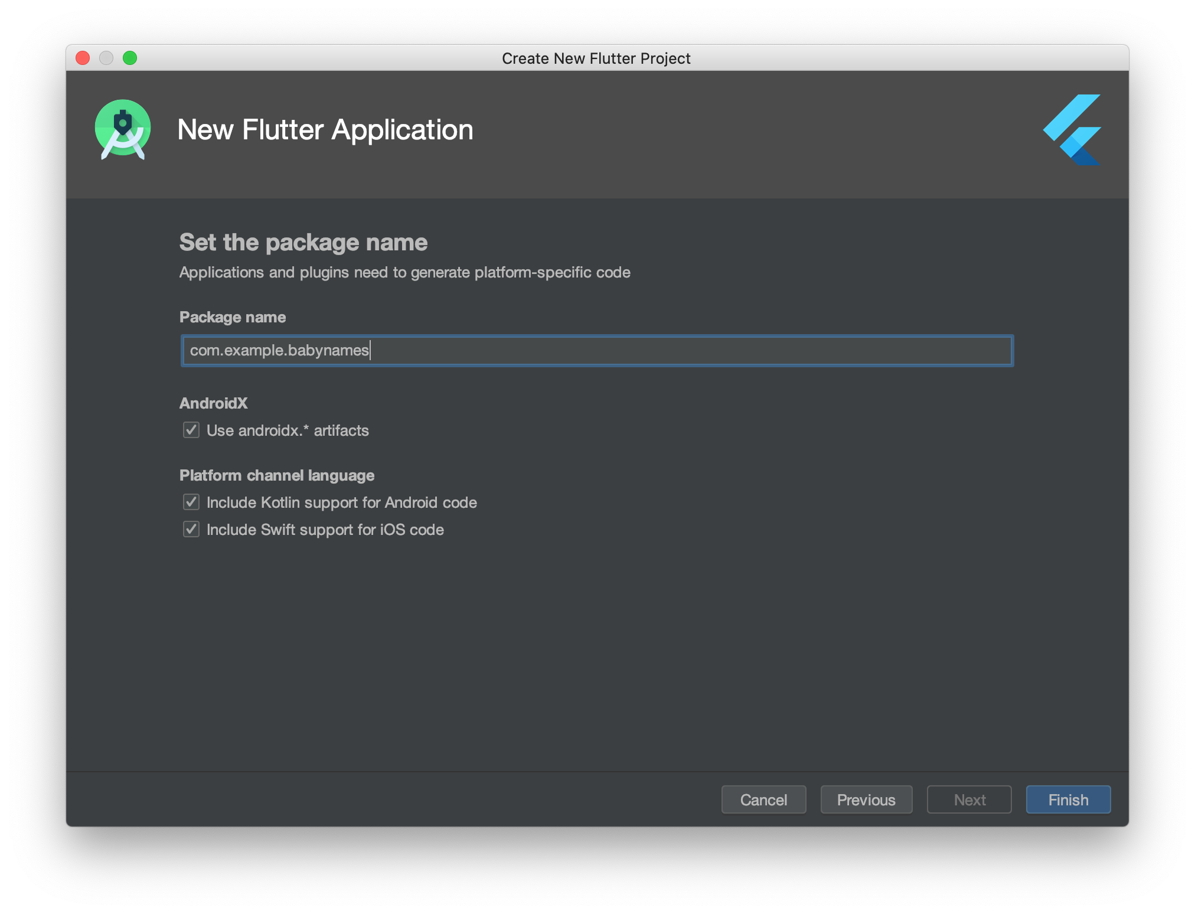
Task: Click the 'Set the package name' heading
Action: click(x=303, y=243)
